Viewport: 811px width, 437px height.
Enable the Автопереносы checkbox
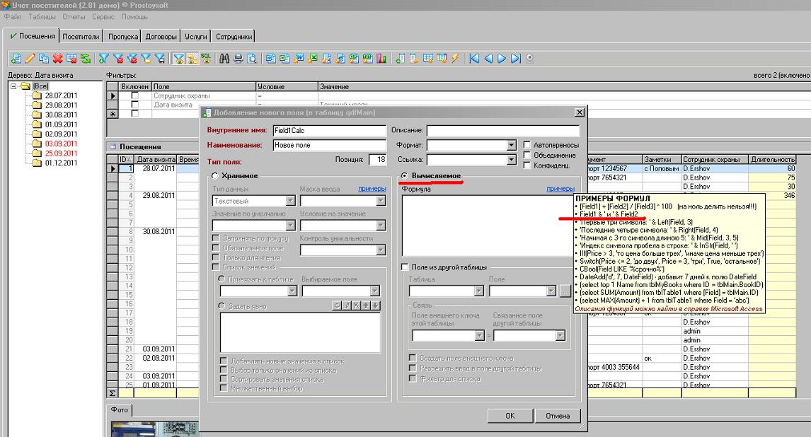[x=527, y=145]
